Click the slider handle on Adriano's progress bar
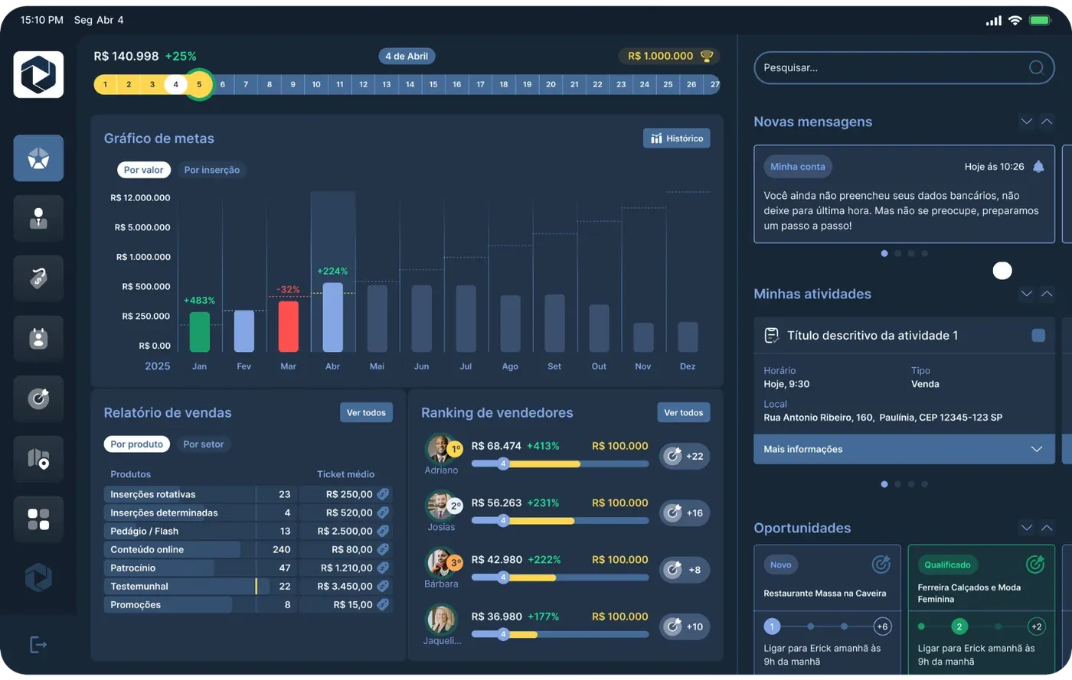Image resolution: width=1072 pixels, height=680 pixels. [x=503, y=464]
